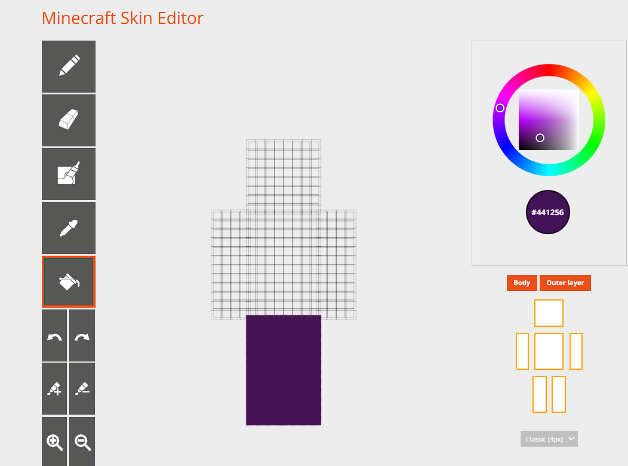Activate the Eyedropper color picker tool

pos(69,228)
